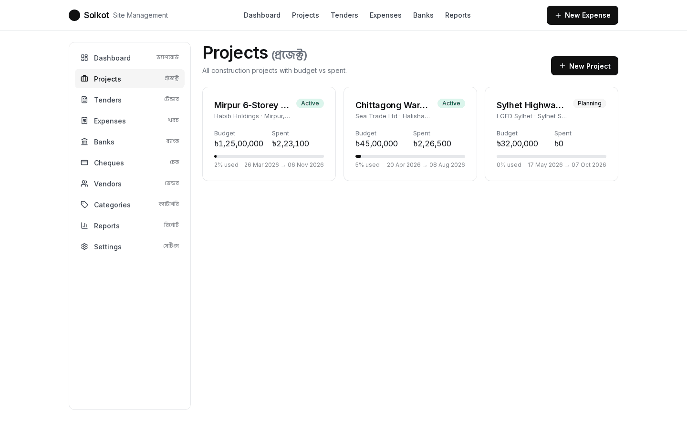This screenshot has width=687, height=429.
Task: Click the ৳32,00,000 budget value
Action: 517,143
